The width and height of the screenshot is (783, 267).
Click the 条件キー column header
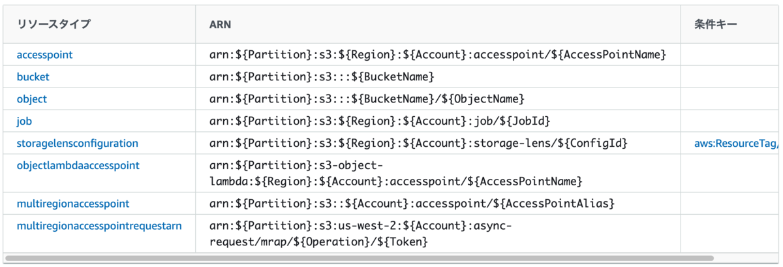click(716, 24)
